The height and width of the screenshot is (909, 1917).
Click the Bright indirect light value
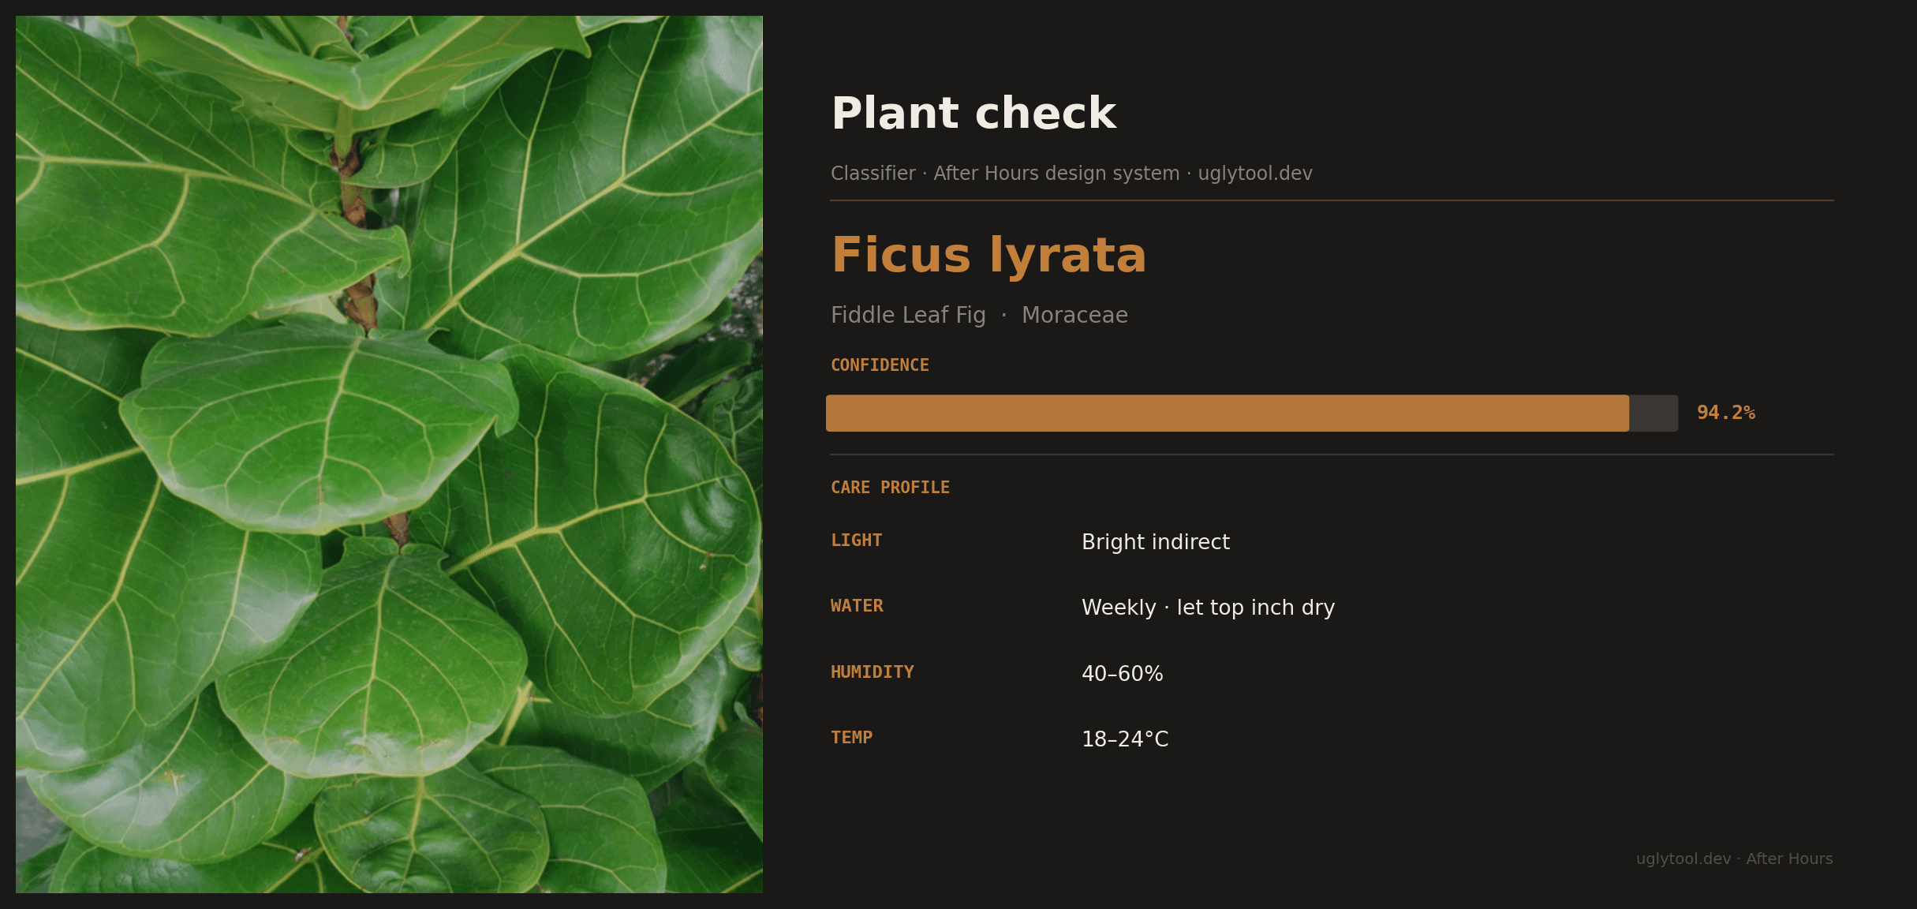[1155, 542]
